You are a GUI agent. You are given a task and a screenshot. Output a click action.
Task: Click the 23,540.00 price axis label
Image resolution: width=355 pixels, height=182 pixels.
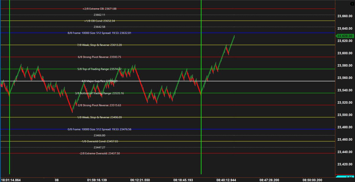pos(345,90)
